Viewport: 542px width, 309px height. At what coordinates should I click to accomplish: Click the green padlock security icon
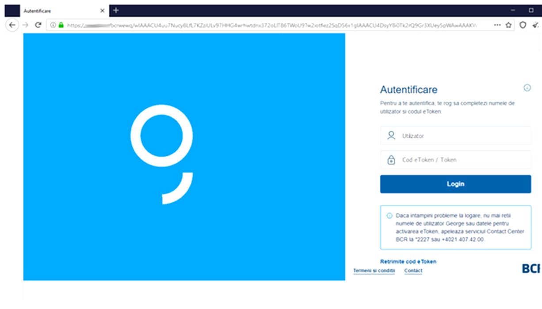pyautogui.click(x=61, y=25)
